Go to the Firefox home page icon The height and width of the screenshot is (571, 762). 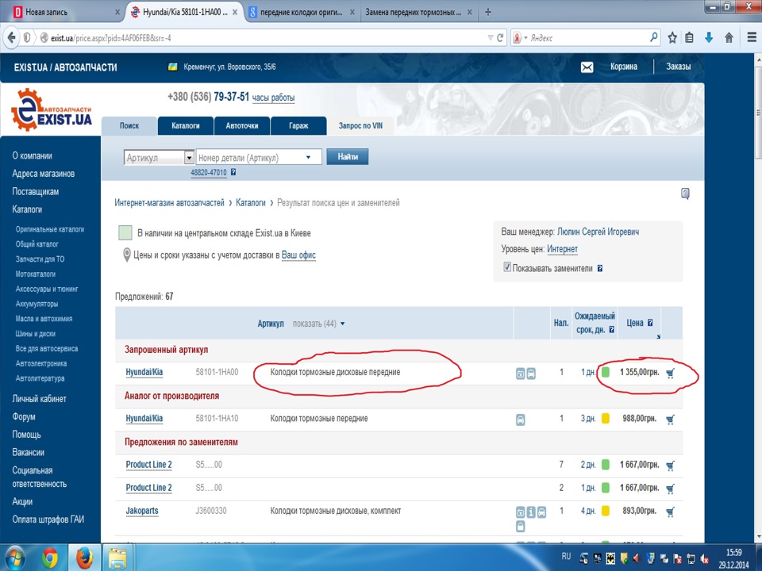[x=729, y=37]
